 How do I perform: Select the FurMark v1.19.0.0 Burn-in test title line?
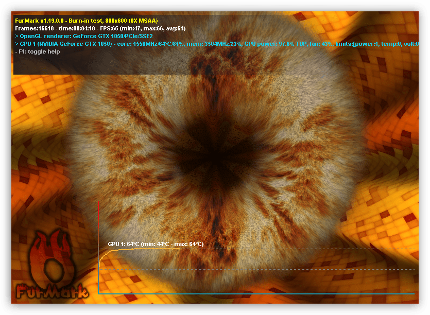[86, 20]
